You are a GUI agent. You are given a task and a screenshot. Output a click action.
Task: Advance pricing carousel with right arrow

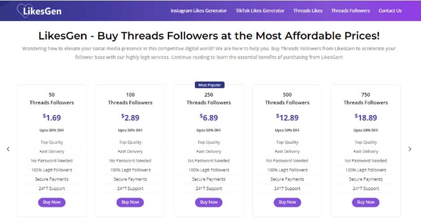pyautogui.click(x=410, y=149)
